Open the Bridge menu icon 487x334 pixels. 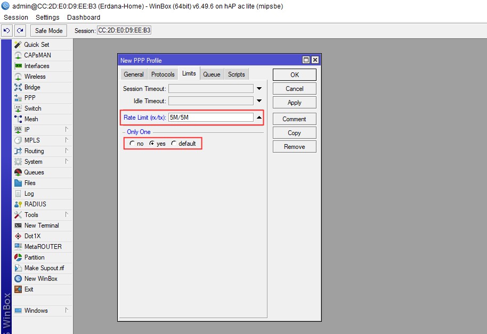click(18, 87)
